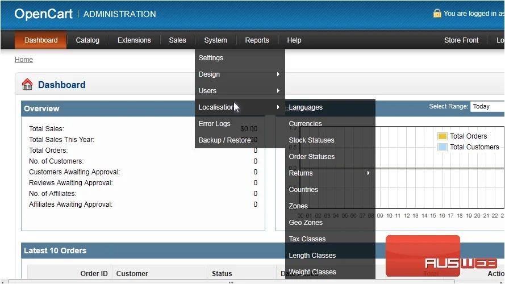The height and width of the screenshot is (284, 505).
Task: Open the Help menu
Action: pyautogui.click(x=294, y=40)
